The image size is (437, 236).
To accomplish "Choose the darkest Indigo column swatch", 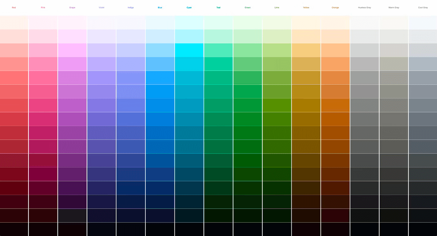I will coord(131,229).
